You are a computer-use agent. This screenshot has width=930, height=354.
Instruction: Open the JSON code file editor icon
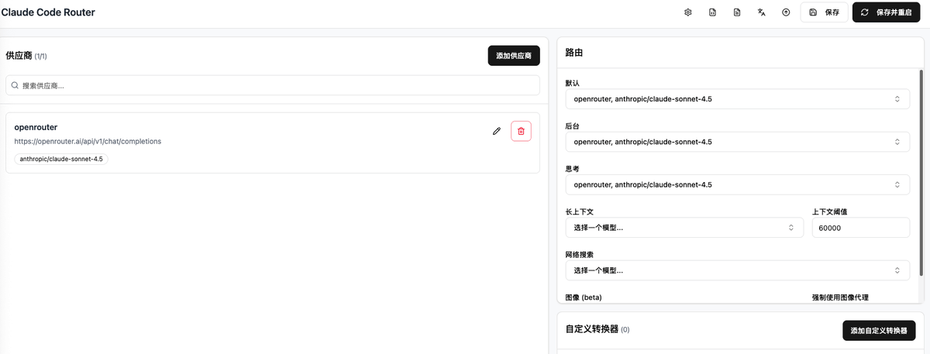pos(712,12)
